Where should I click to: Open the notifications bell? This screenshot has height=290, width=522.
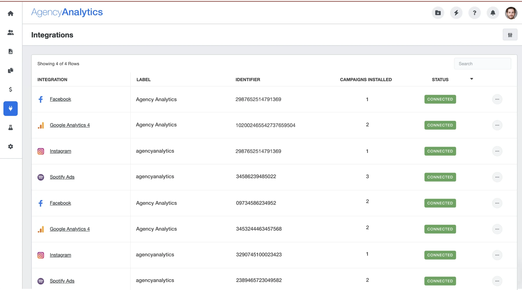coord(493,13)
